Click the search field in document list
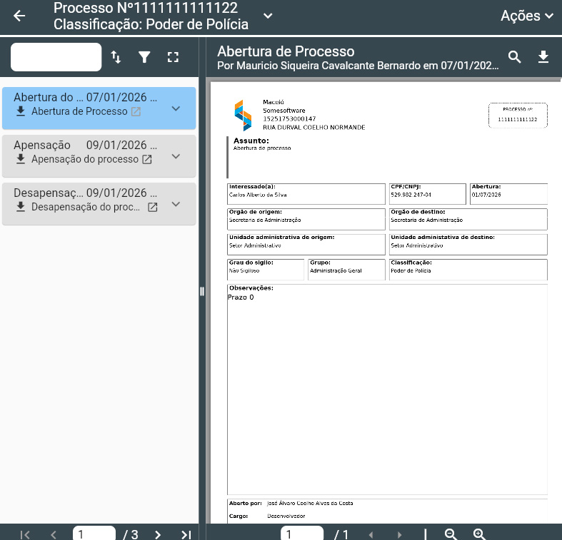This screenshot has width=562, height=540. 56,57
